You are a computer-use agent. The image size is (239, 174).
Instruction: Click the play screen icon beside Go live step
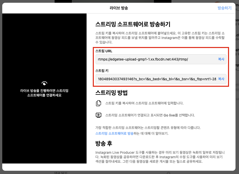[99, 115]
